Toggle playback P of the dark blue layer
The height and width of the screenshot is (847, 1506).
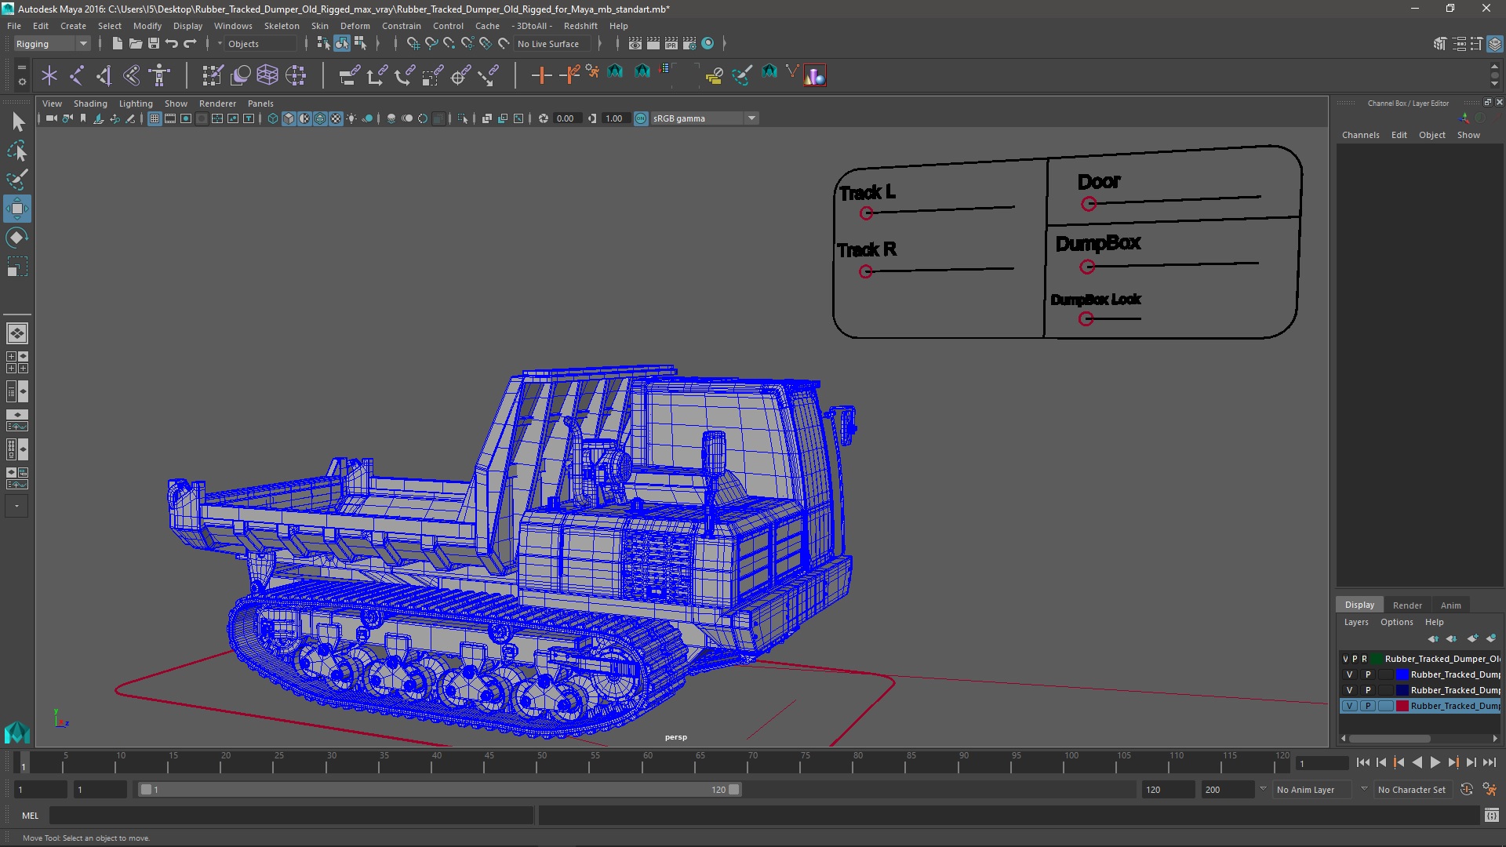click(x=1368, y=690)
